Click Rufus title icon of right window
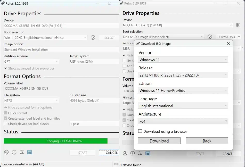This screenshot has width=245, height=167. 121,3
